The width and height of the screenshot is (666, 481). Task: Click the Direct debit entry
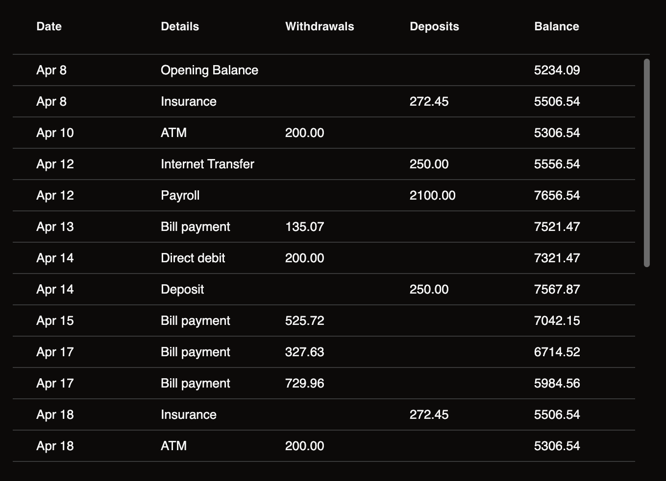click(x=193, y=258)
